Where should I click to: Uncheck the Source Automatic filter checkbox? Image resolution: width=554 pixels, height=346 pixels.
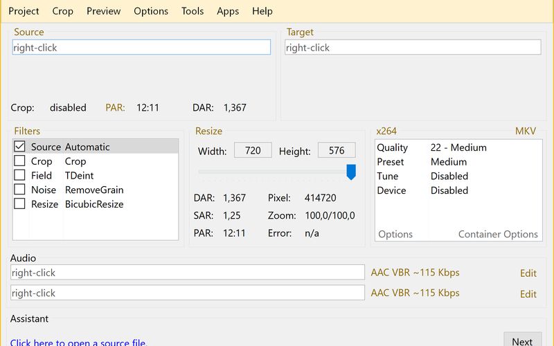19,147
